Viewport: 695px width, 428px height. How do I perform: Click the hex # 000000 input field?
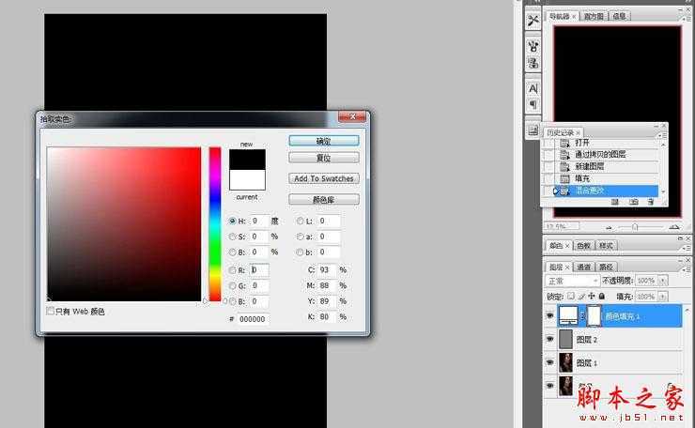click(253, 319)
